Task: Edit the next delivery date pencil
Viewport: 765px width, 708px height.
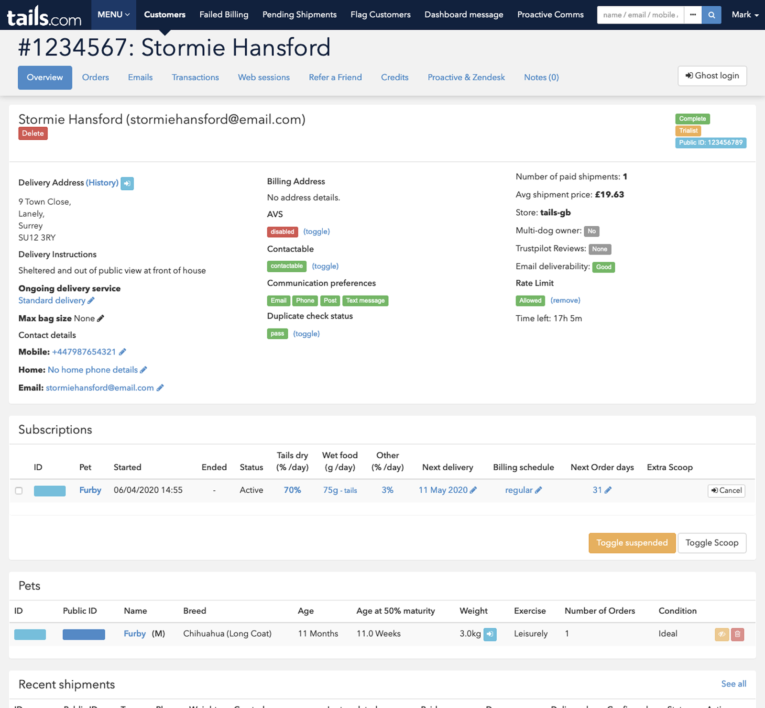Action: point(473,490)
